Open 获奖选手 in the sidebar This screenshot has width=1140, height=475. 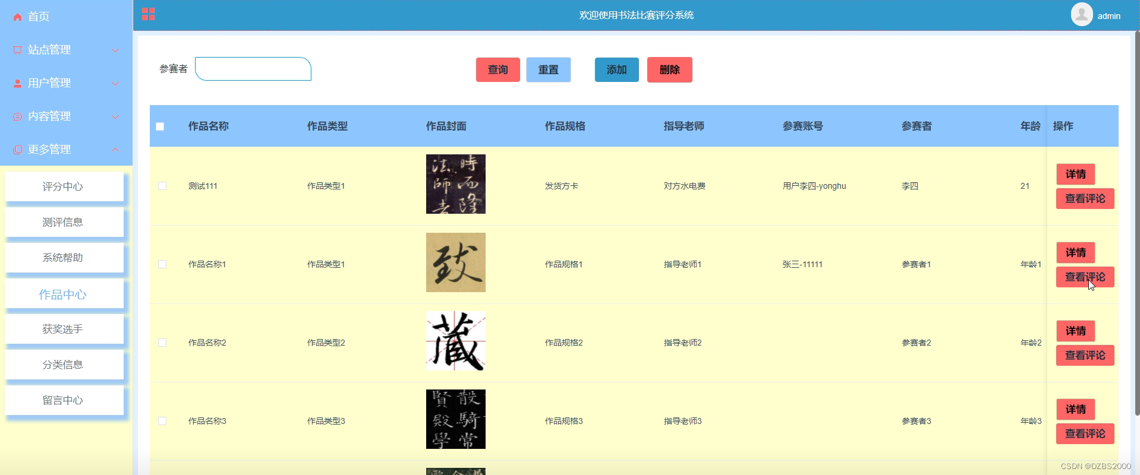64,329
